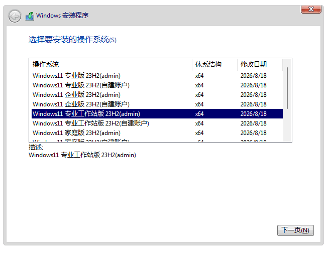This screenshot has width=330, height=253.
Task: Click x64 in the 企业版 23H2(admin) row
Action: 199,95
